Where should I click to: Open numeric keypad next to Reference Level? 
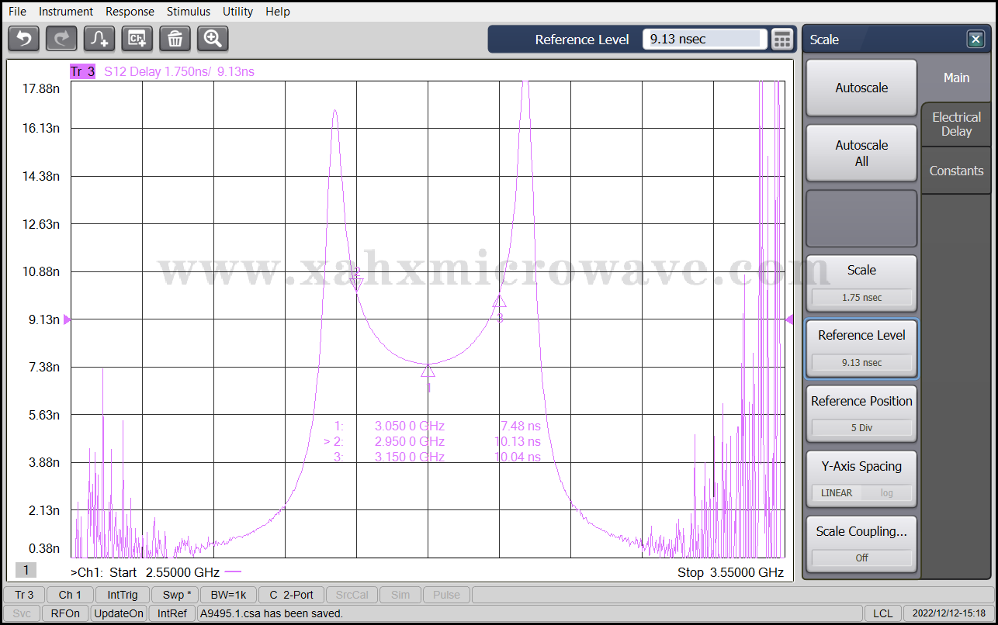pos(782,39)
